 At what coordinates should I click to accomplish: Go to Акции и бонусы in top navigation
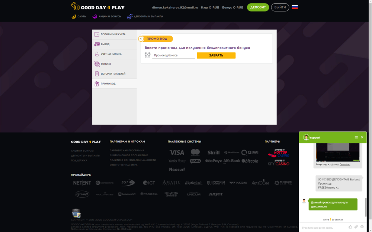[110, 17]
